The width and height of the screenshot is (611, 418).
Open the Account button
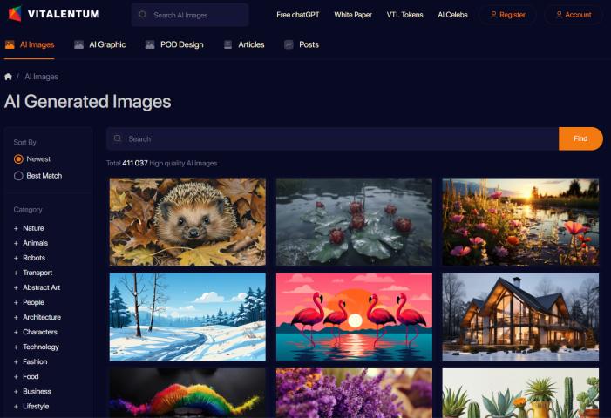(573, 15)
